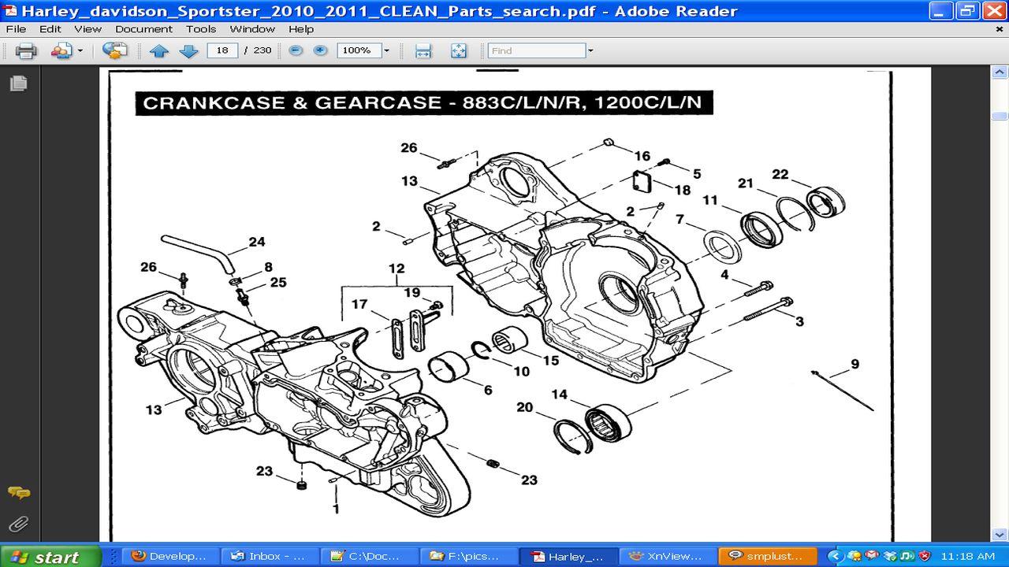Open the Help menu
The width and height of the screenshot is (1009, 567).
pyautogui.click(x=301, y=29)
